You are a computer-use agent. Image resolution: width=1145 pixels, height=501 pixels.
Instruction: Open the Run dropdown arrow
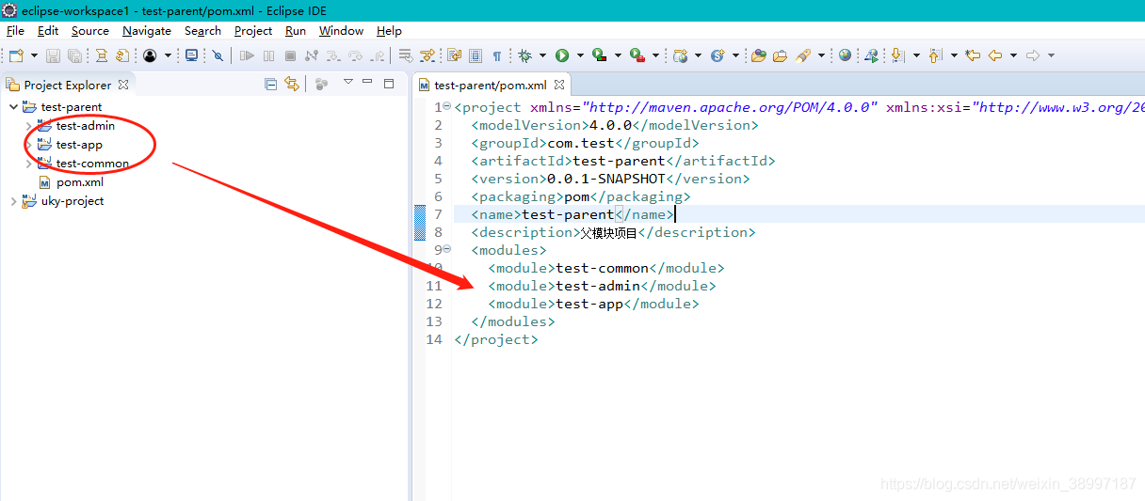(580, 55)
